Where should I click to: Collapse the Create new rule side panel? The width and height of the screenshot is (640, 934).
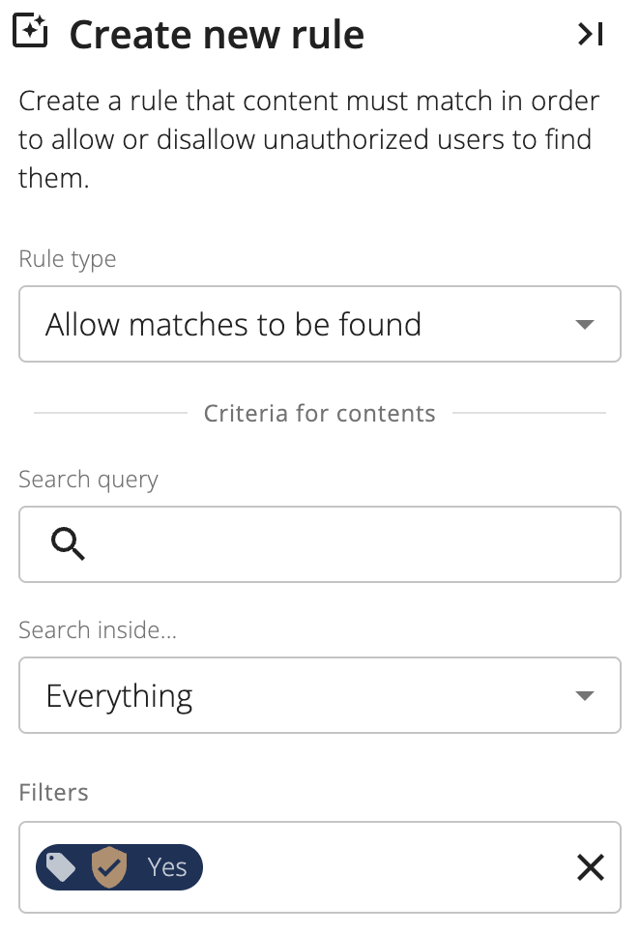pos(590,34)
